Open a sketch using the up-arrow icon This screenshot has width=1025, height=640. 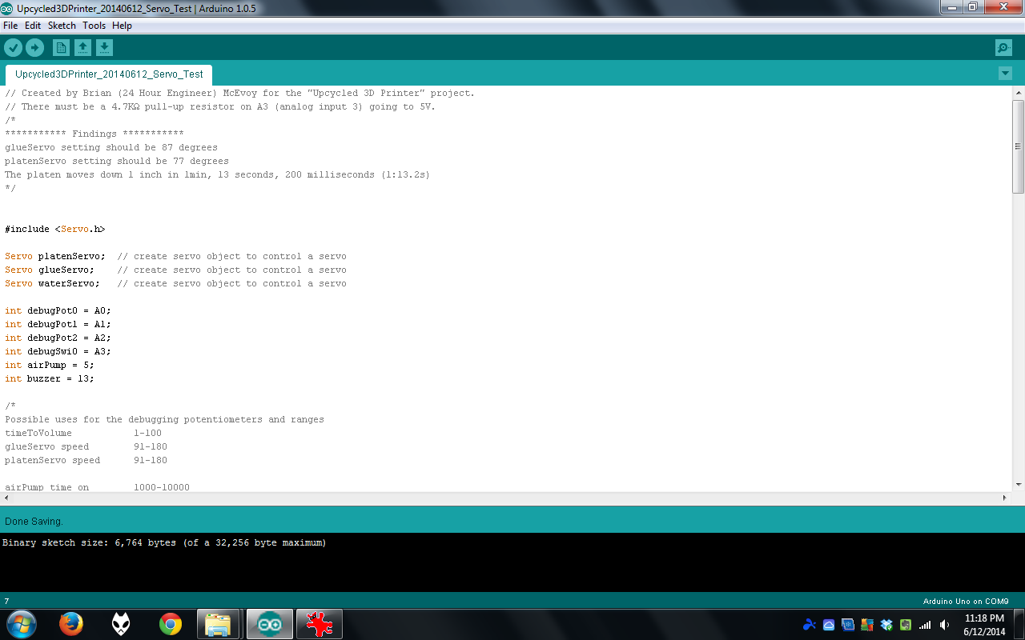click(x=82, y=48)
